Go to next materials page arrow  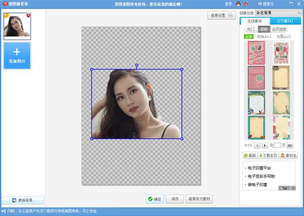tap(265, 145)
